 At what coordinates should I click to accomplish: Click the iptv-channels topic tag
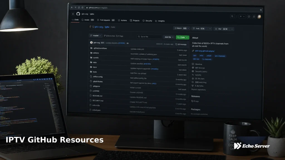tap(220, 56)
